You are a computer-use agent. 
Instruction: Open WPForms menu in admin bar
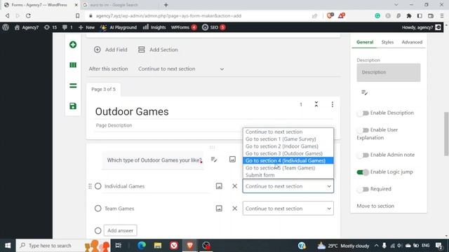[x=184, y=27]
